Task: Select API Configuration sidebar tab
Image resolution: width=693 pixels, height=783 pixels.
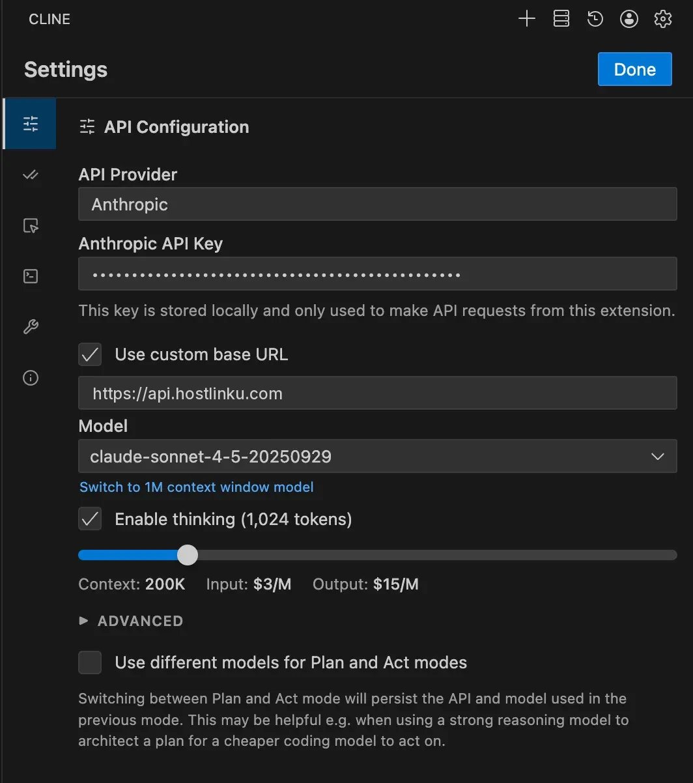Action: (x=31, y=124)
